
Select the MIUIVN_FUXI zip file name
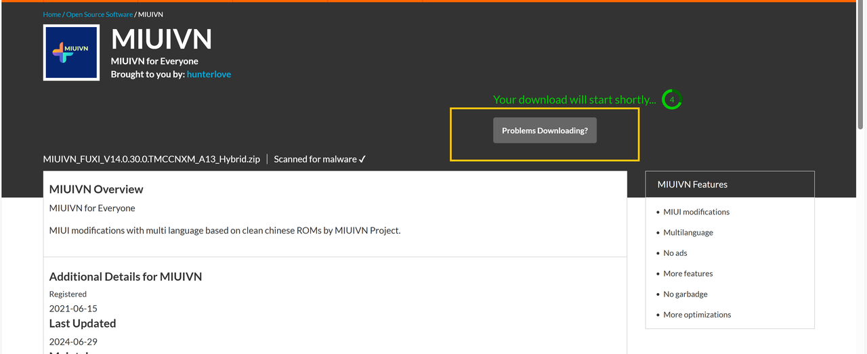(x=152, y=159)
